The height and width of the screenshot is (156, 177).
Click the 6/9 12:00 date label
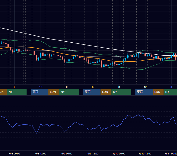(93, 153)
